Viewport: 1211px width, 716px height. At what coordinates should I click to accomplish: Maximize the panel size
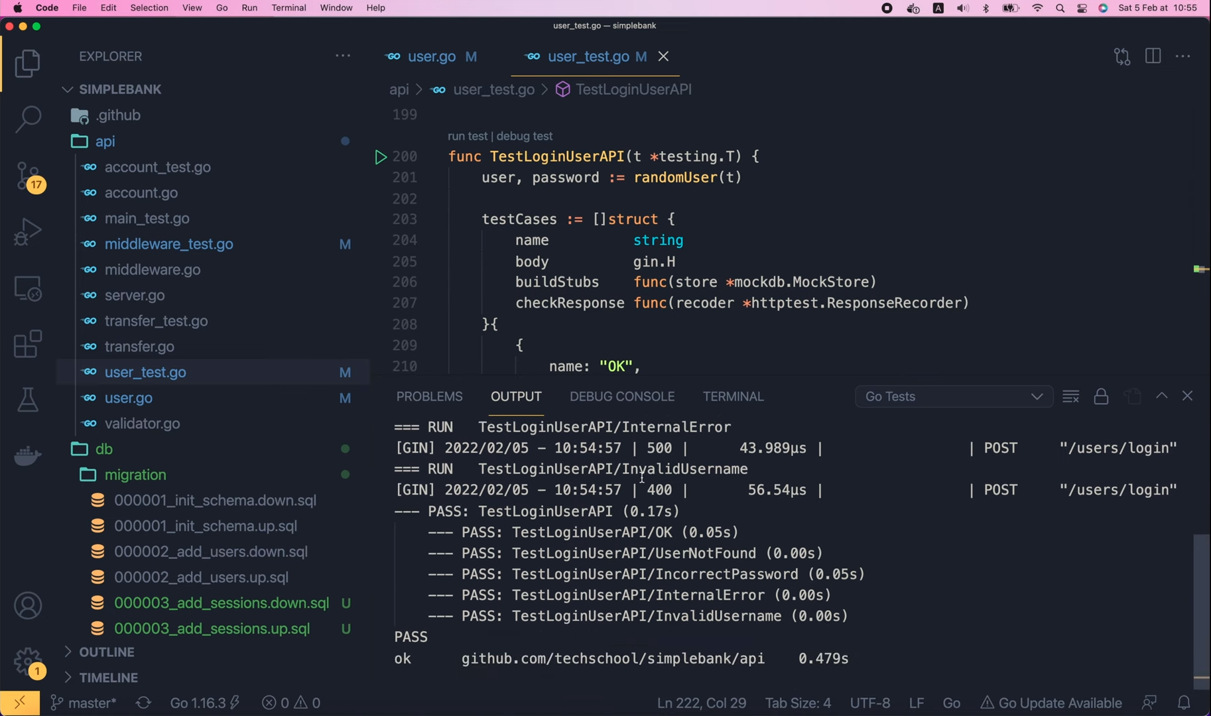click(x=1162, y=396)
